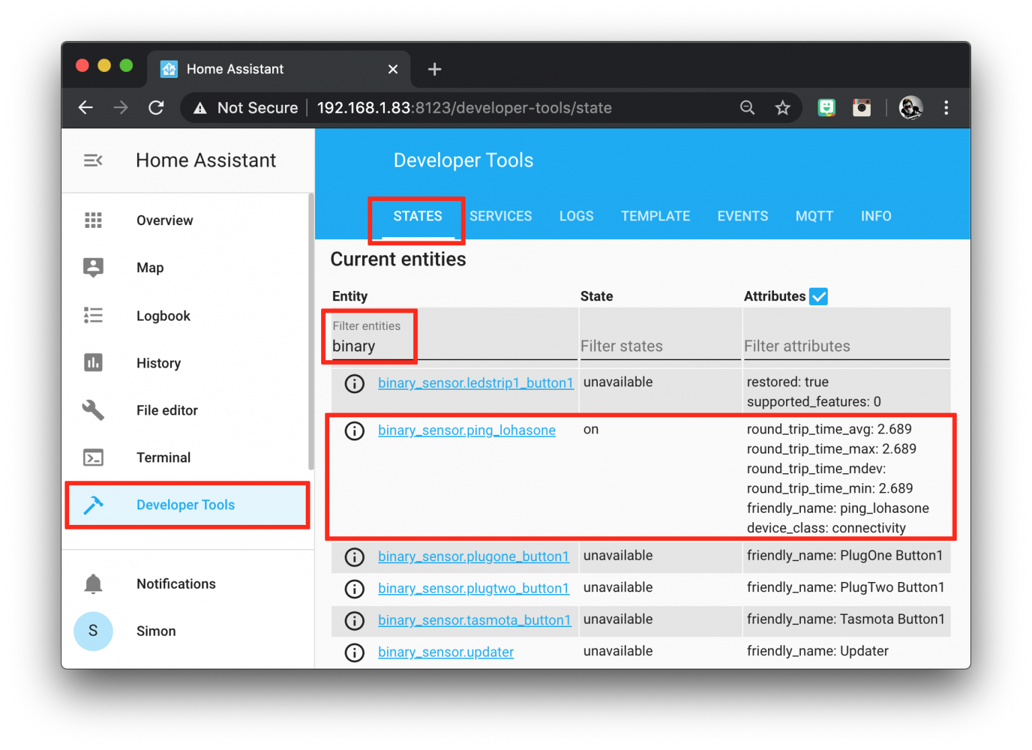Screen dimensions: 1032x750
Task: Go back in the browser
Action: 86,108
